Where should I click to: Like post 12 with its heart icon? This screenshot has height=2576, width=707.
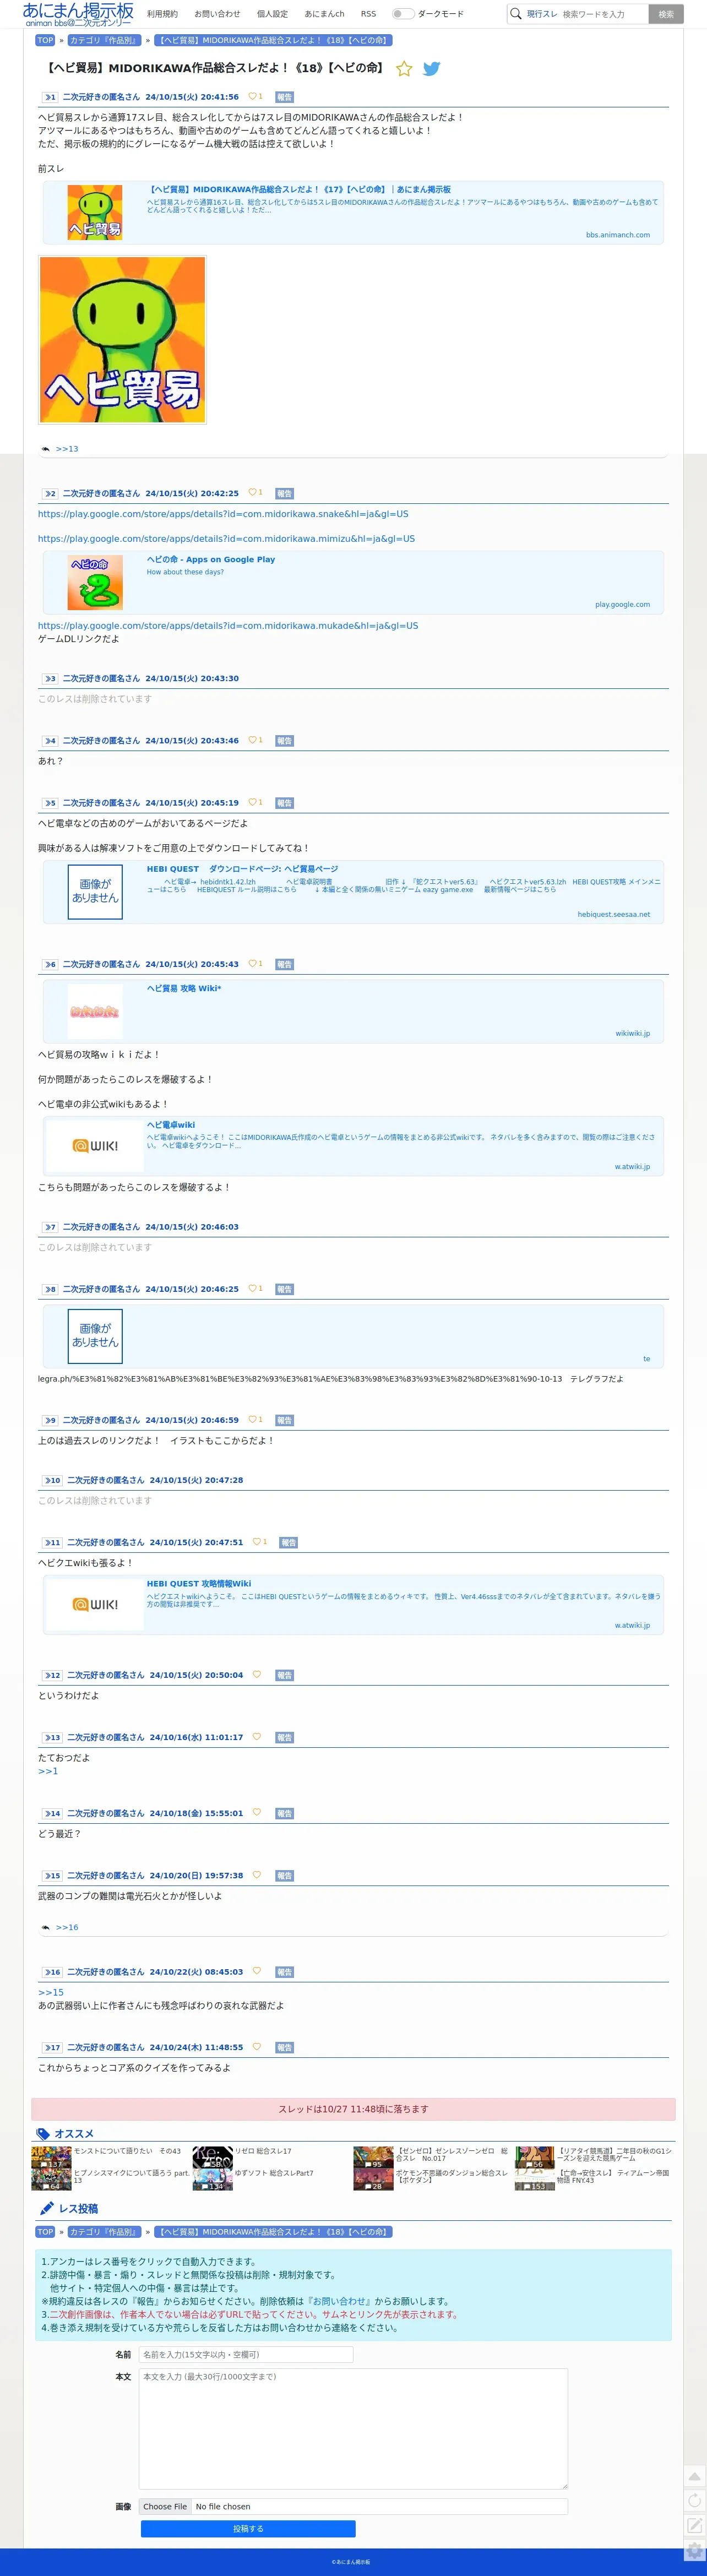point(256,1675)
